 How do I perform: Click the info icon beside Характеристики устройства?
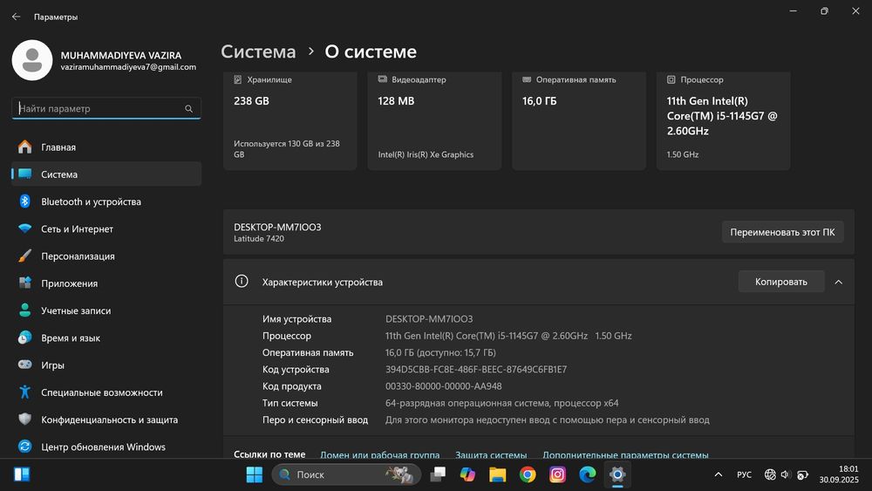(x=242, y=282)
